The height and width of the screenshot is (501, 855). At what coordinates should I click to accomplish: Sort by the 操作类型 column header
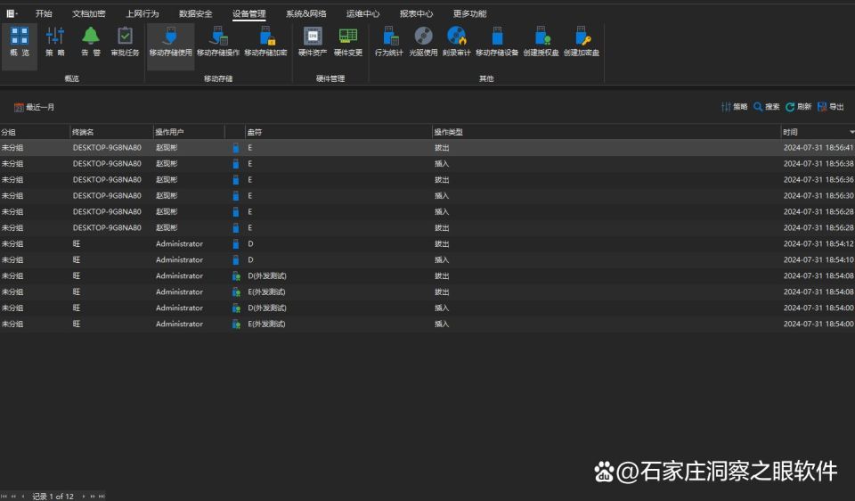607,132
